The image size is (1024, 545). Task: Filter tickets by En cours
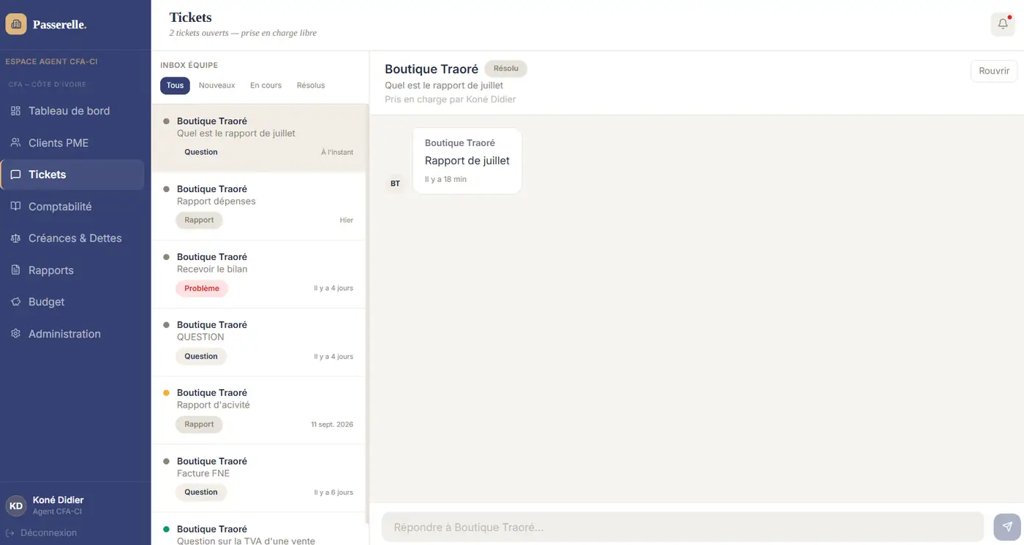pos(266,85)
